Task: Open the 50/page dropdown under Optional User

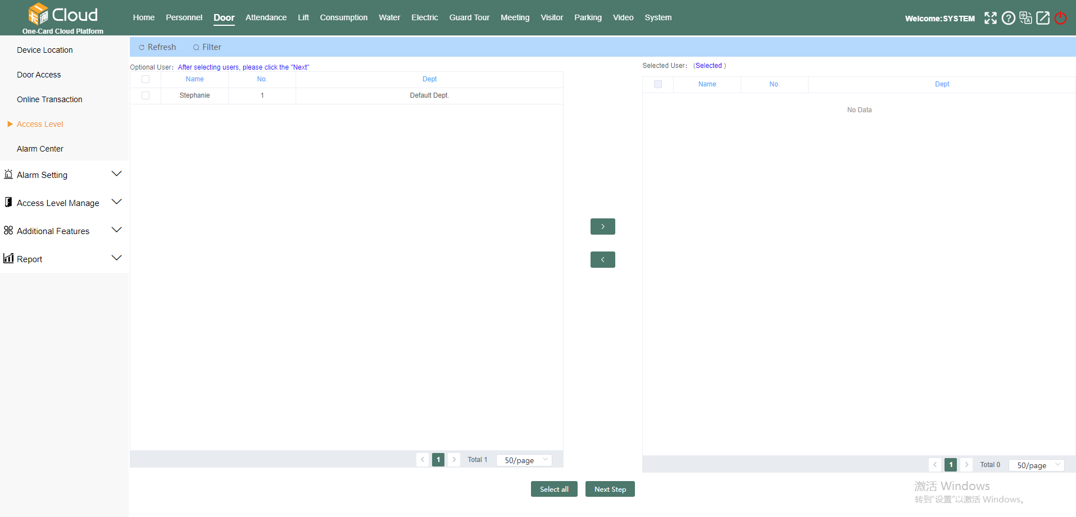Action: point(524,460)
